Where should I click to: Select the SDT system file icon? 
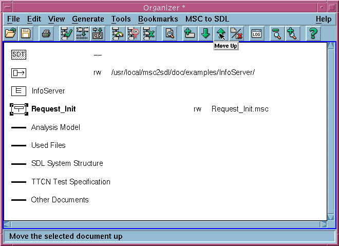point(18,54)
